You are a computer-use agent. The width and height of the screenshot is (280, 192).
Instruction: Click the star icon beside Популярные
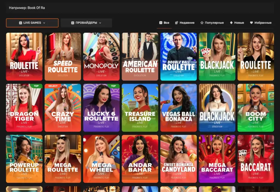click(202, 23)
